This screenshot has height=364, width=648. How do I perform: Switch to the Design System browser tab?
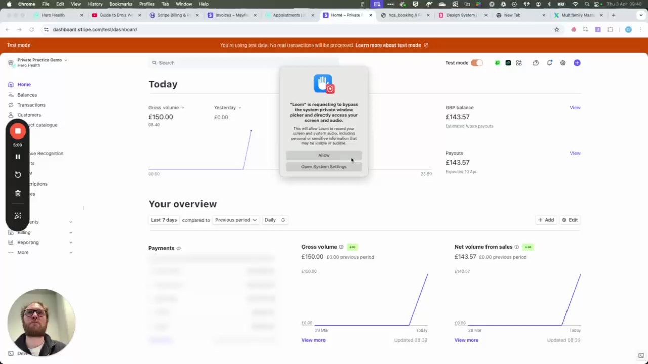(x=462, y=15)
